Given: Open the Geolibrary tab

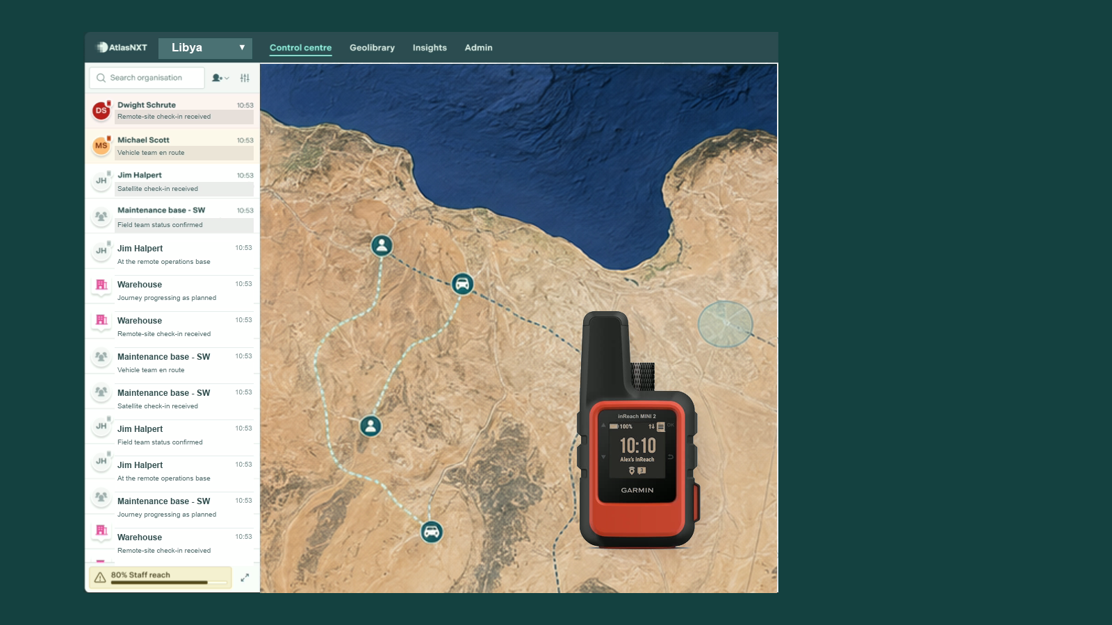Looking at the screenshot, I should (x=372, y=48).
